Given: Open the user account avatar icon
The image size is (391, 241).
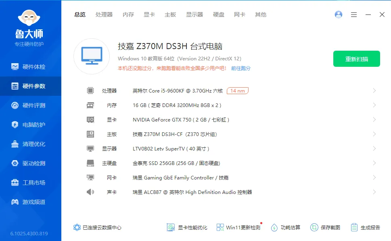Looking at the screenshot, I should (339, 14).
